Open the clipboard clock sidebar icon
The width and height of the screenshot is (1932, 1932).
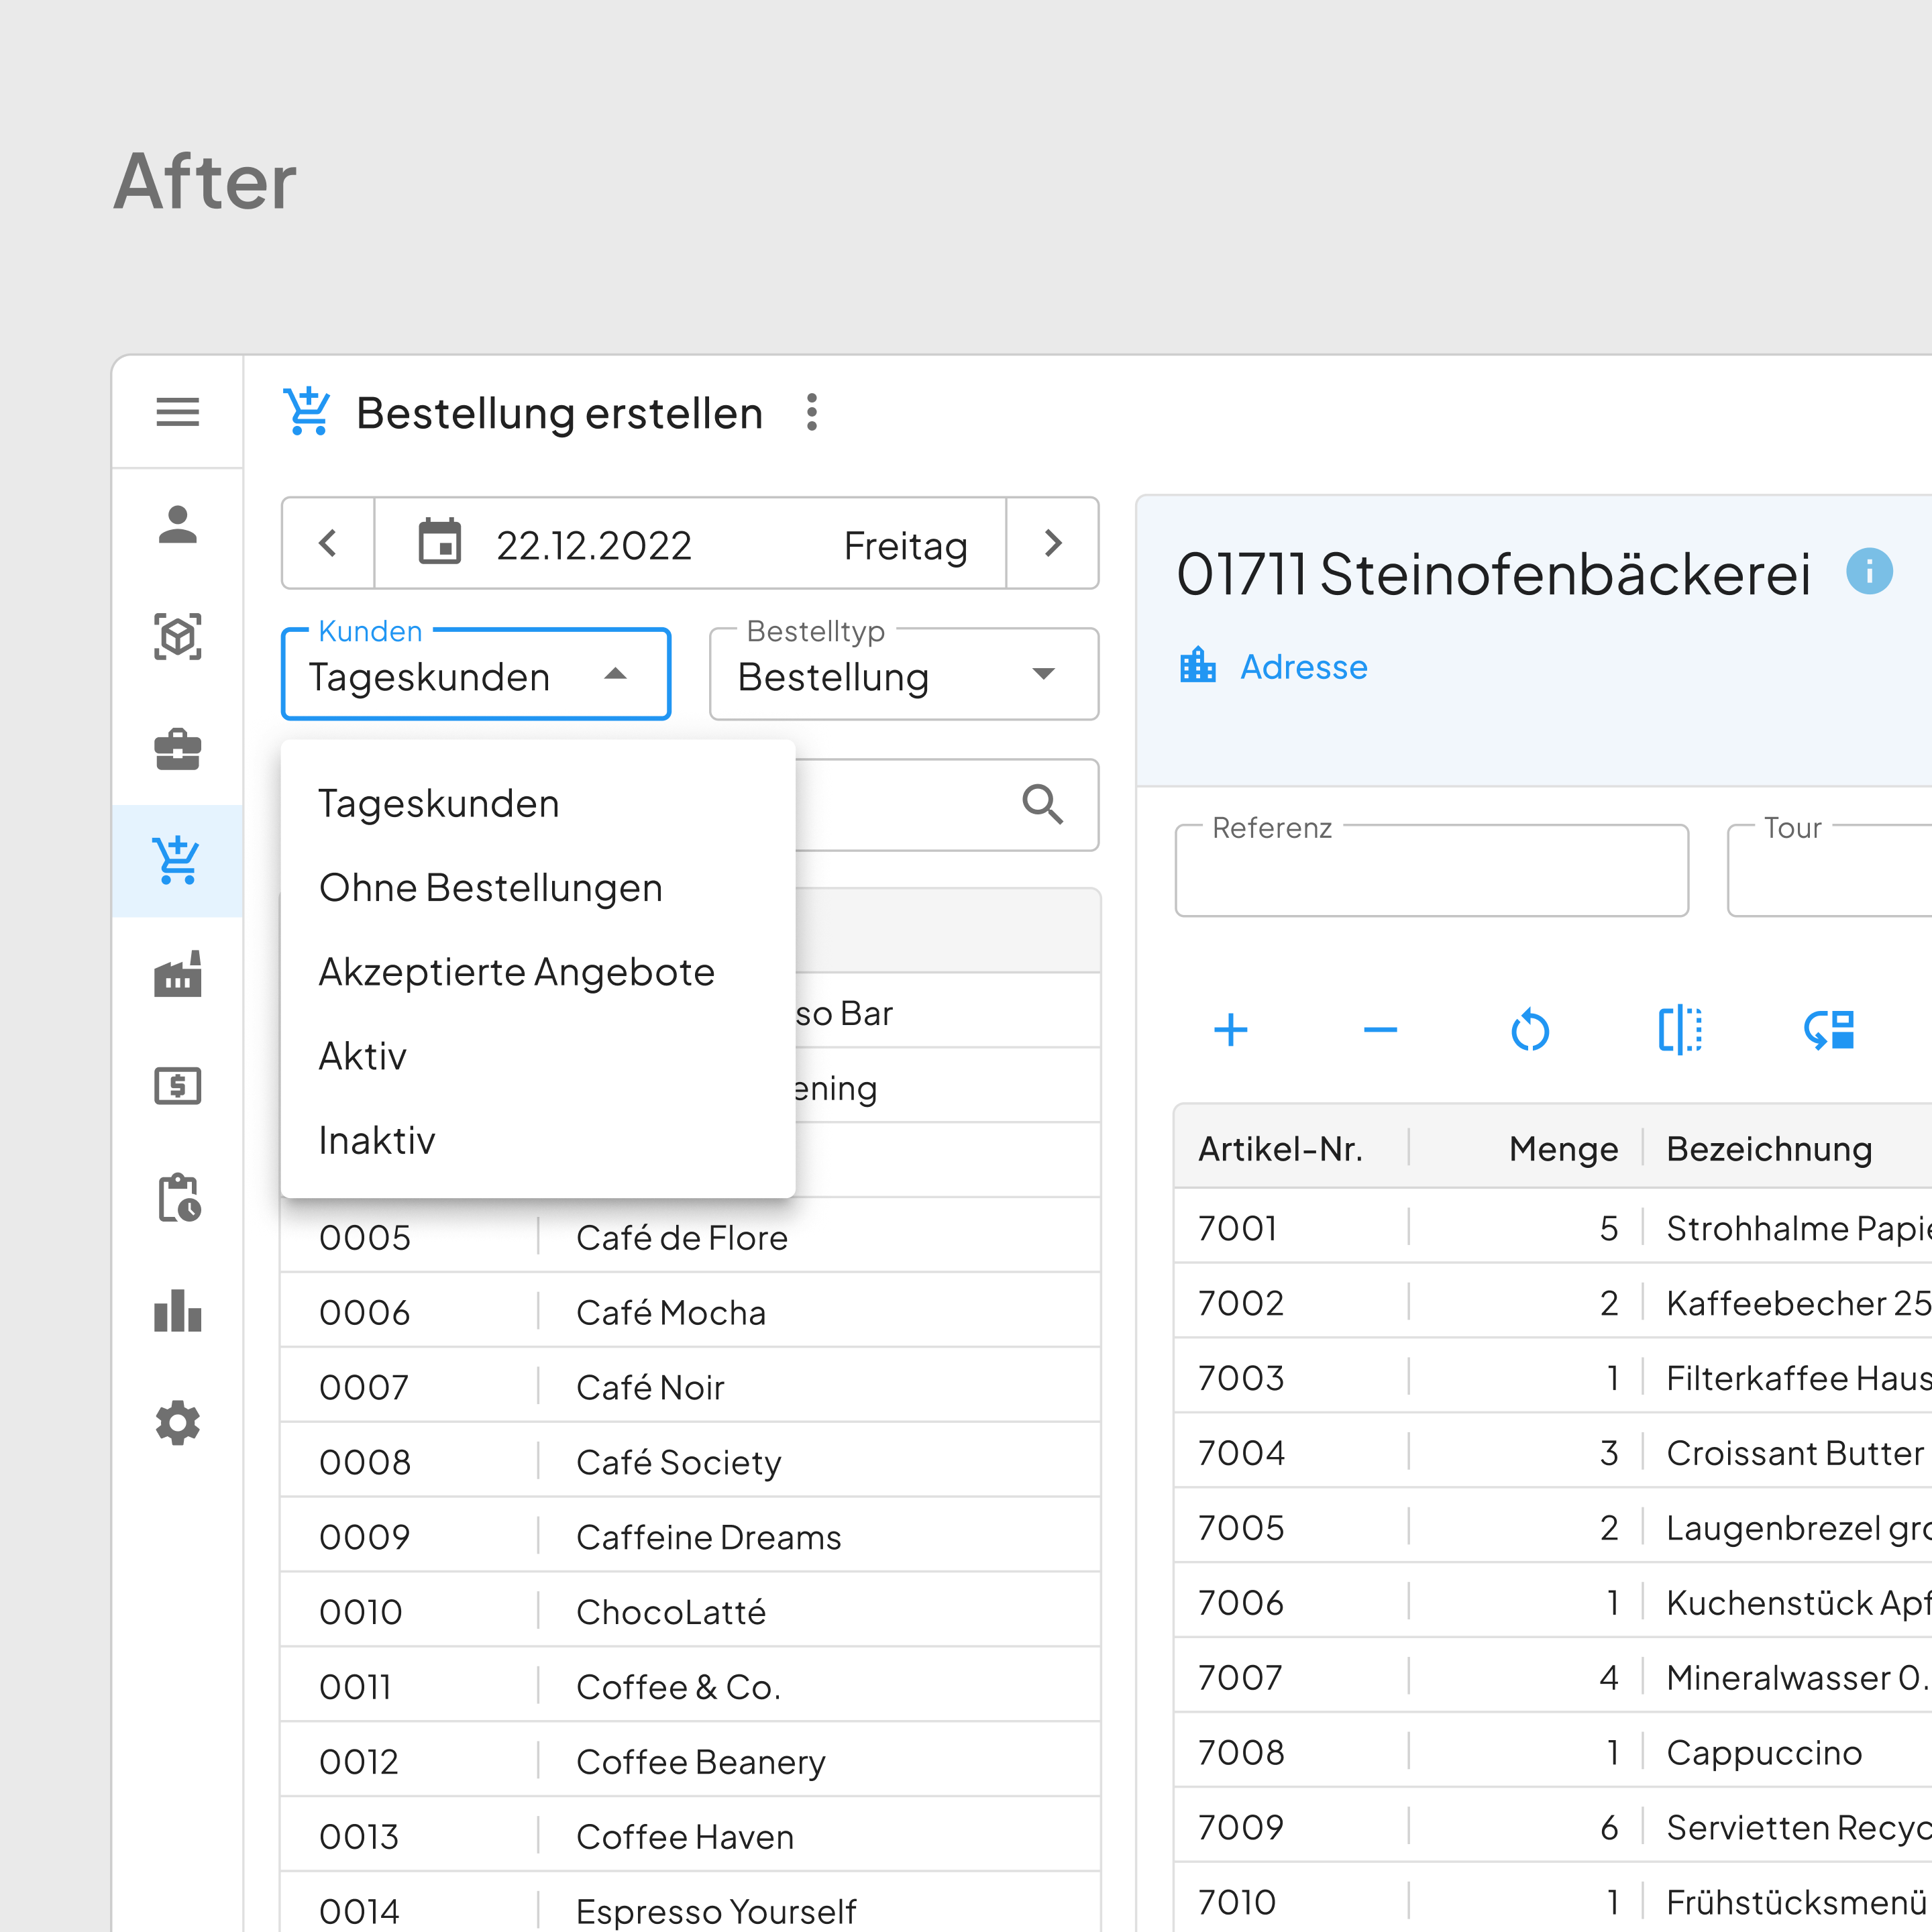pos(179,1198)
